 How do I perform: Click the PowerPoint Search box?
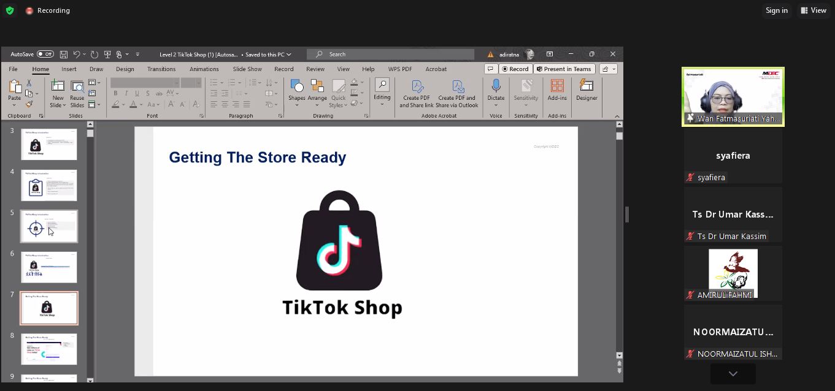click(x=390, y=55)
